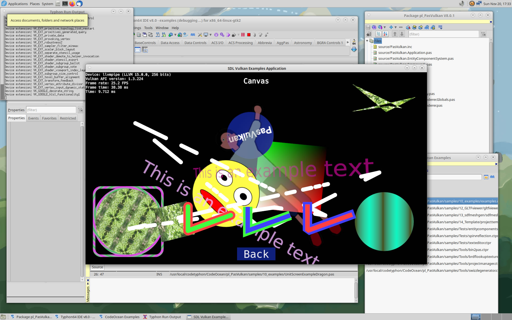Open the Help menu
512x320 pixels.
coord(175,28)
